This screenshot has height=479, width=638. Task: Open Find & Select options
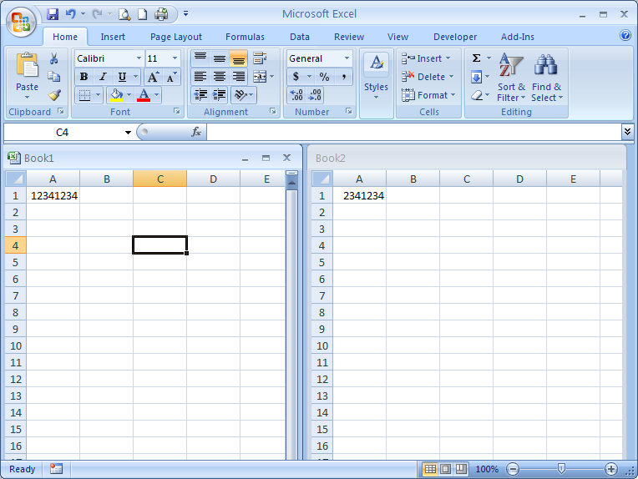(546, 78)
